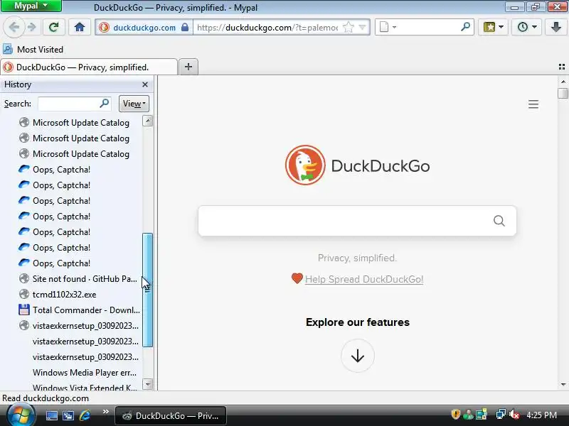Open Help Spread DuckDuckGo link
Image resolution: width=569 pixels, height=426 pixels.
(364, 279)
